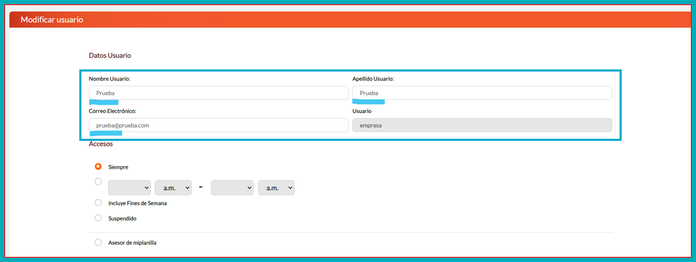This screenshot has width=696, height=262.
Task: Click the "Nombre Usuario:" field label
Action: (x=110, y=79)
